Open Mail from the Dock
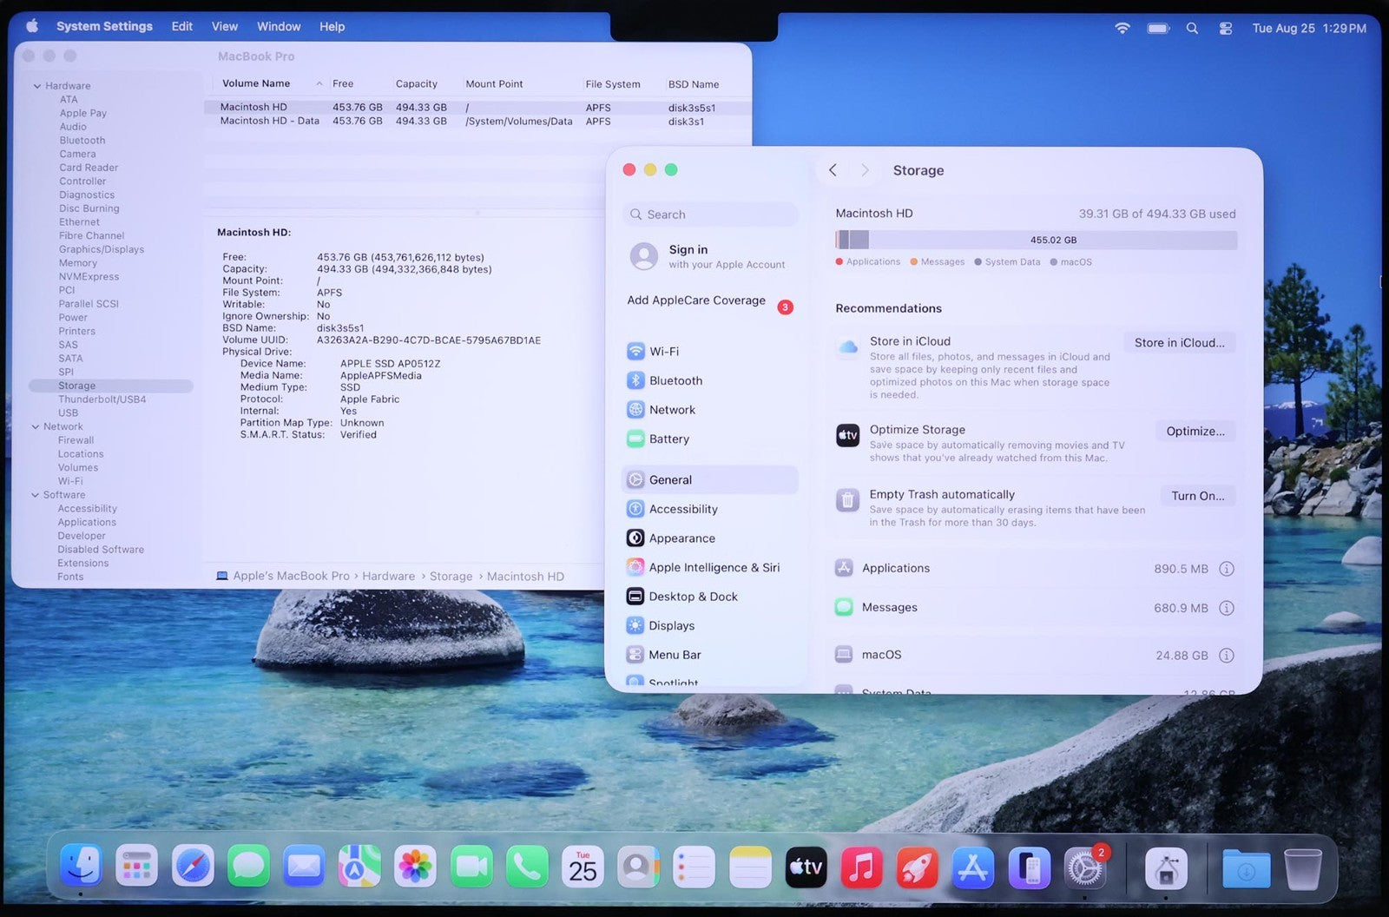The height and width of the screenshot is (917, 1389). pos(304,866)
